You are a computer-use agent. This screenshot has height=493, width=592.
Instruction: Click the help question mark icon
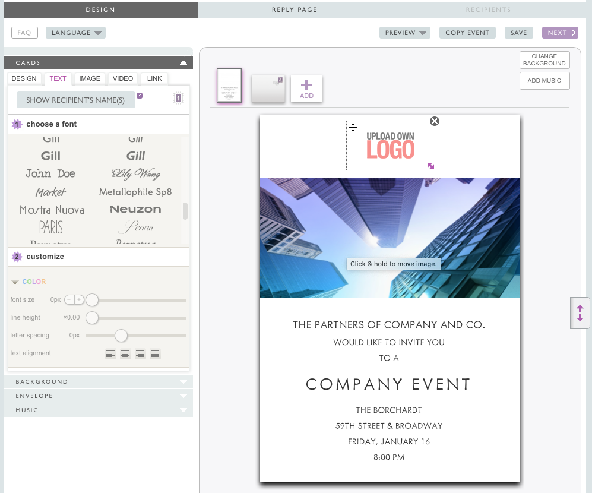point(140,96)
